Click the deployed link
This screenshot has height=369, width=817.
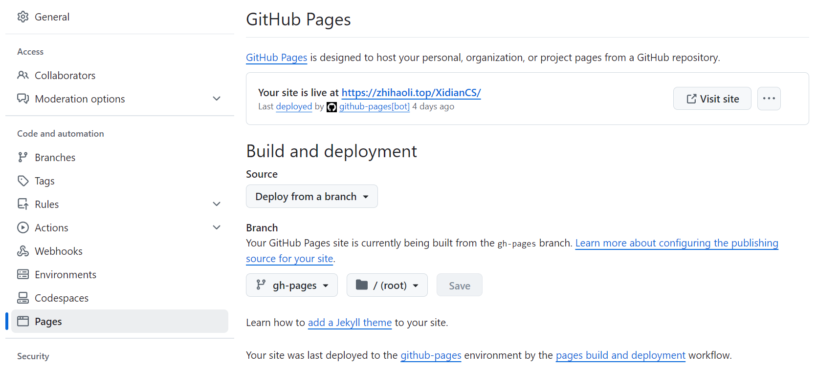(294, 106)
